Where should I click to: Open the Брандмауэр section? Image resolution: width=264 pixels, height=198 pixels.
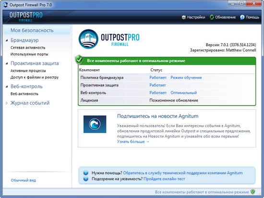click(x=24, y=40)
